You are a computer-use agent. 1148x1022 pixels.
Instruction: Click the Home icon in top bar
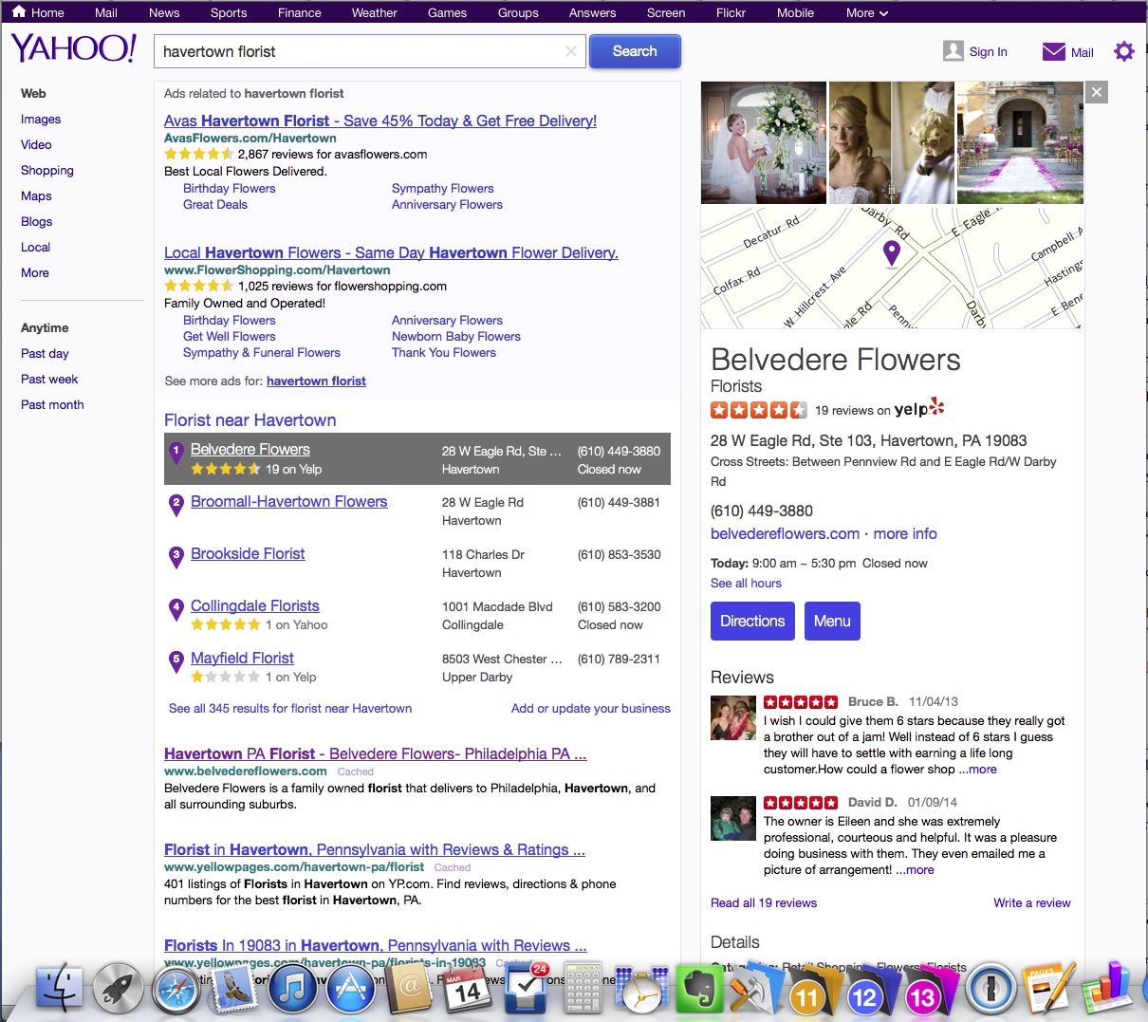[x=19, y=12]
